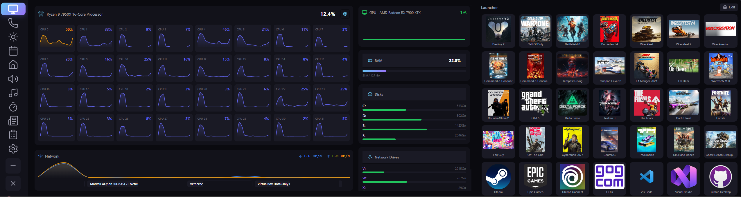Screen dimensions: 741x197
Task: Launch F1 Manger 2024
Action: (647, 68)
